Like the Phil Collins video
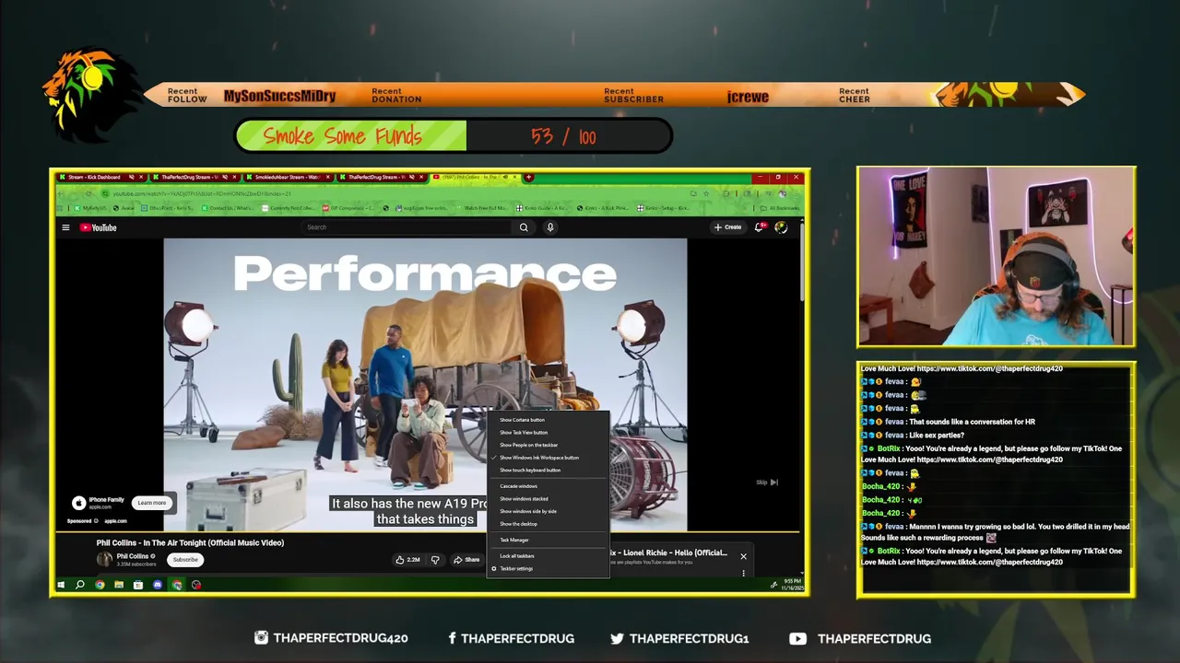The width and height of the screenshot is (1180, 663). point(407,560)
